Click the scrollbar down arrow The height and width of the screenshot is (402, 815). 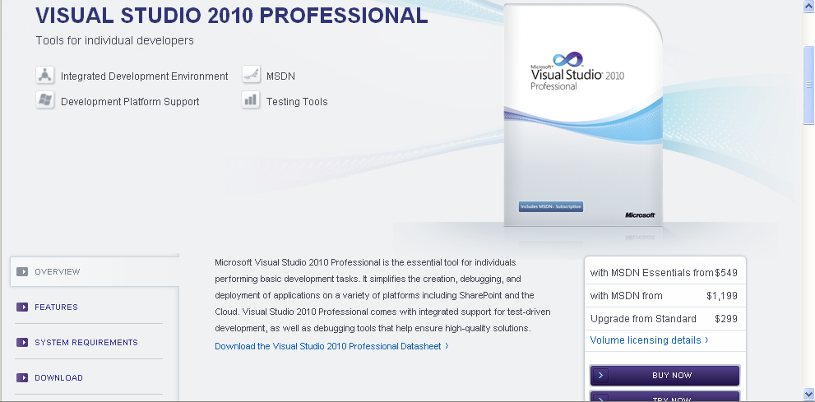click(x=808, y=395)
